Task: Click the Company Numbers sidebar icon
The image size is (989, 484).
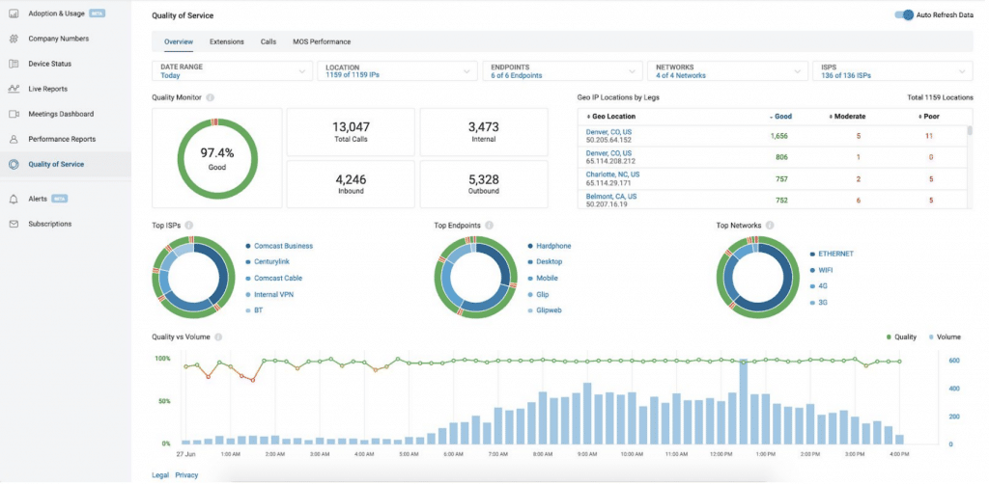Action: pos(14,39)
